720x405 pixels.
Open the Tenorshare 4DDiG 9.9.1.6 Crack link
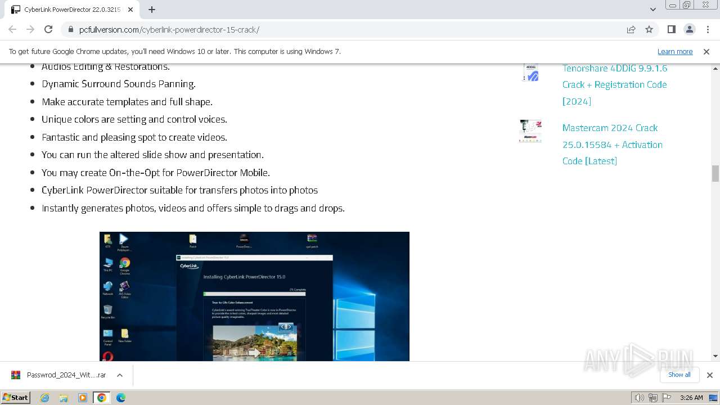(615, 84)
